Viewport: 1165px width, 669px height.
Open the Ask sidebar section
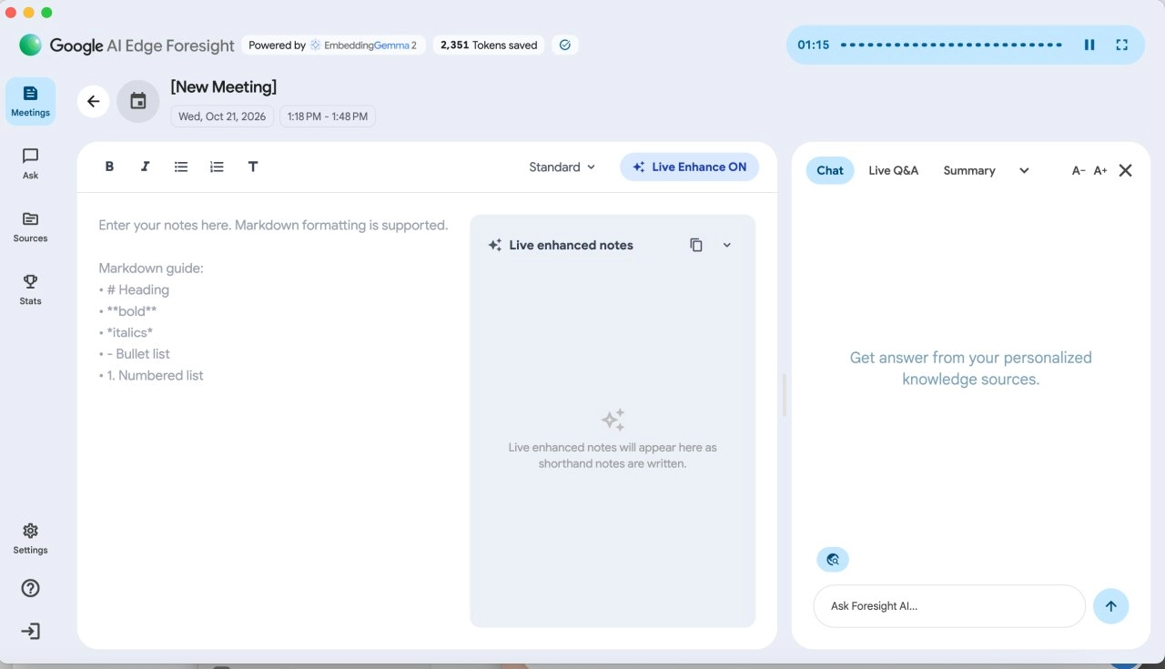tap(30, 164)
